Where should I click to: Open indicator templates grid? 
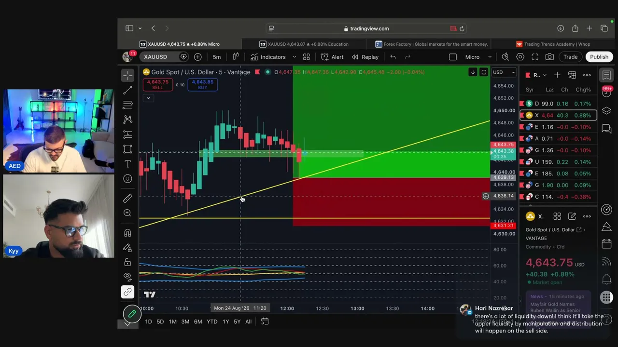click(306, 57)
